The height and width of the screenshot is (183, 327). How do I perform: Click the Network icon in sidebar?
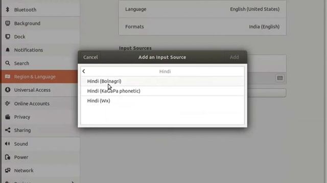click(8, 170)
